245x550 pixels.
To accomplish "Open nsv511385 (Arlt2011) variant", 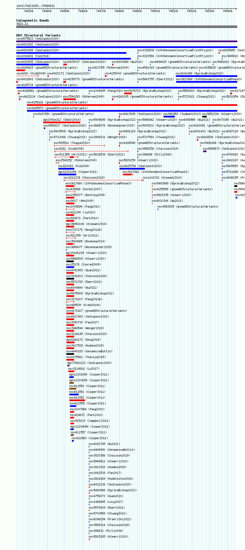I will [71, 154].
